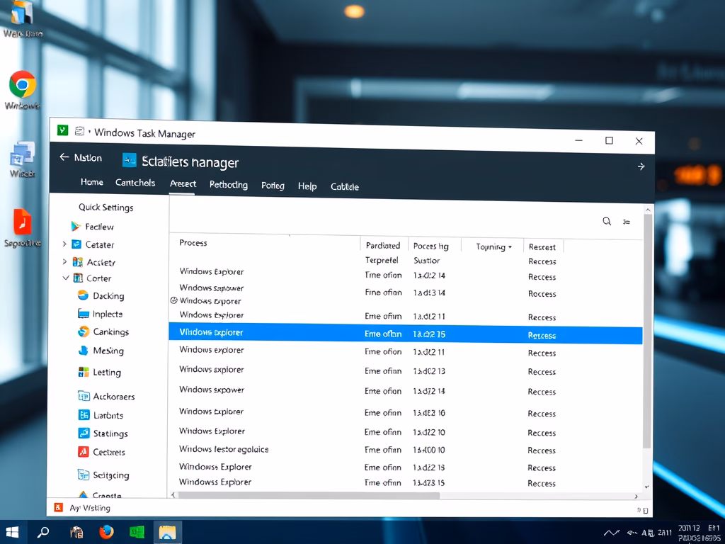
Task: Open the orange Sagrafire desktop icon
Action: [22, 222]
